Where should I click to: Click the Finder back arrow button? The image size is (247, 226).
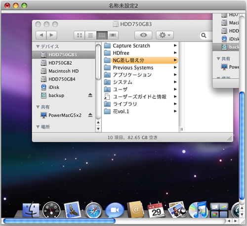pyautogui.click(x=41, y=35)
